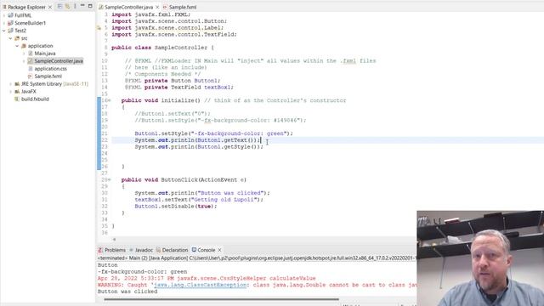
Task: Toggle Link with Editor in Package Explorer
Action: (67, 6)
